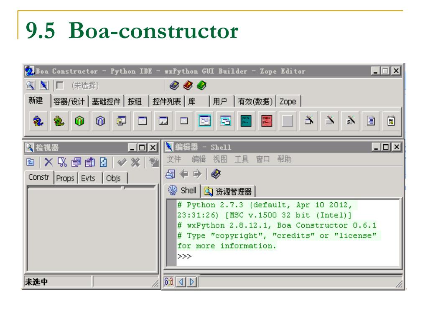
Task: Open the 有效(数据) palette tab
Action: coord(255,102)
